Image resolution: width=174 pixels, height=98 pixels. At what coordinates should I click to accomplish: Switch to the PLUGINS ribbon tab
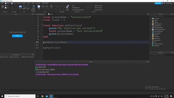point(38,3)
